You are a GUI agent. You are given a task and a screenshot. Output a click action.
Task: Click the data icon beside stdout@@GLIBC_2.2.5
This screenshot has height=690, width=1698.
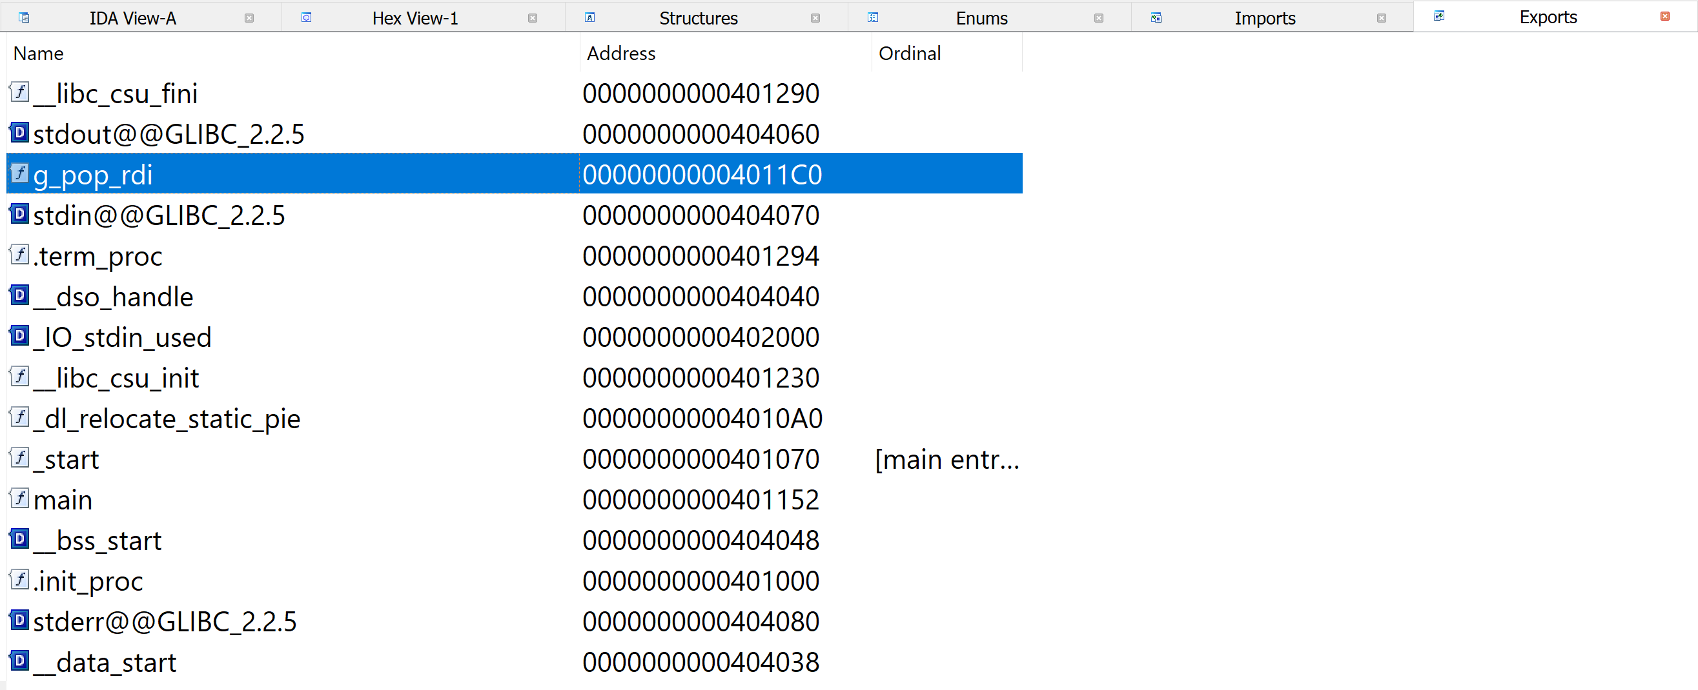19,132
